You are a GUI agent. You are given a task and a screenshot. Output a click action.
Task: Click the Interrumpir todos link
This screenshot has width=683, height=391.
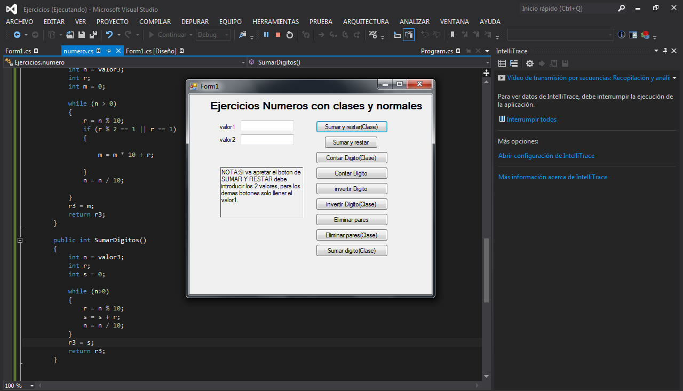click(531, 119)
